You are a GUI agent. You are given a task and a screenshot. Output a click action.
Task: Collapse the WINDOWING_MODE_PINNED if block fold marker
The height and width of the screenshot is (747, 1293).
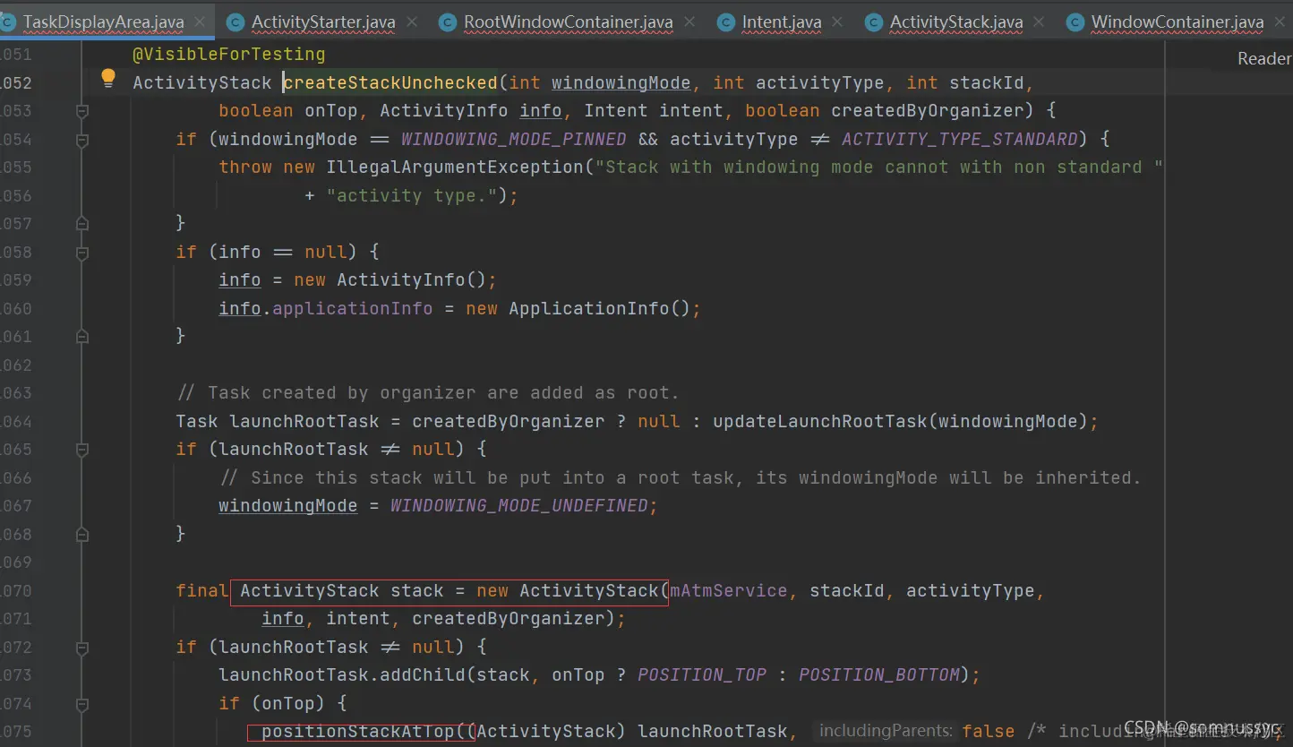tap(82, 140)
